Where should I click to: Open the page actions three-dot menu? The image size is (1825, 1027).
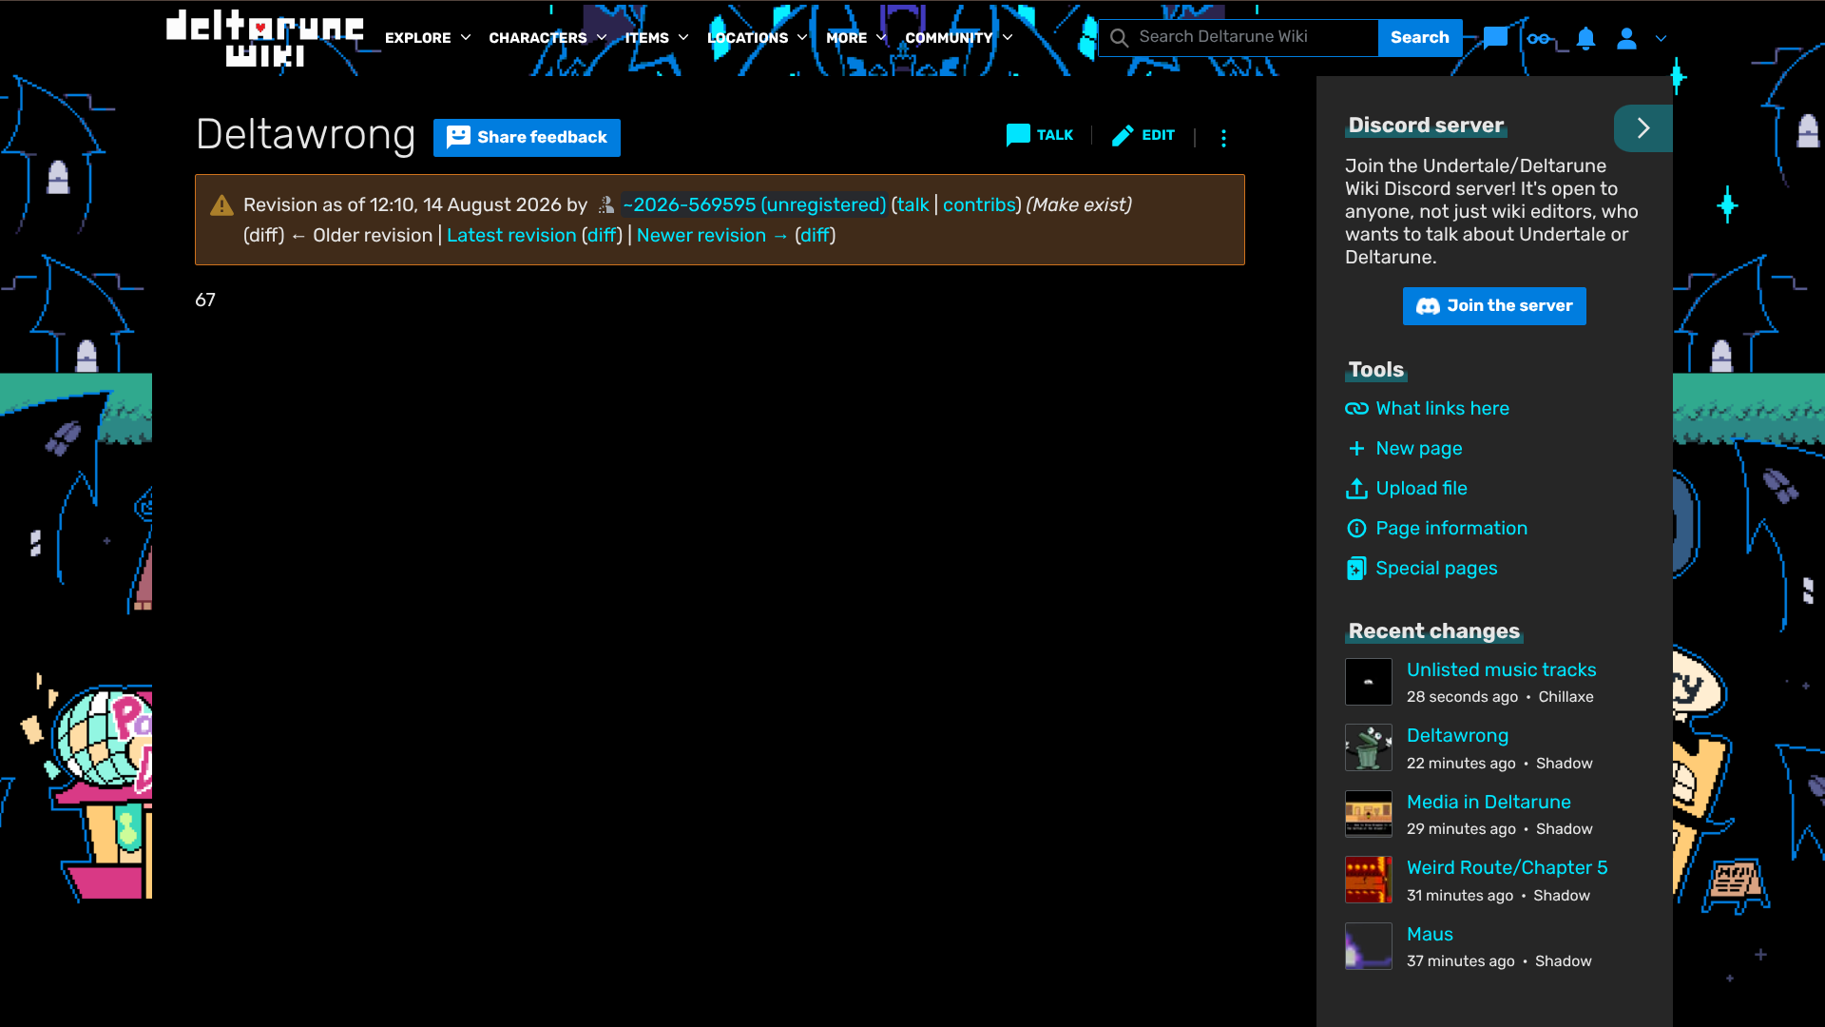point(1223,138)
